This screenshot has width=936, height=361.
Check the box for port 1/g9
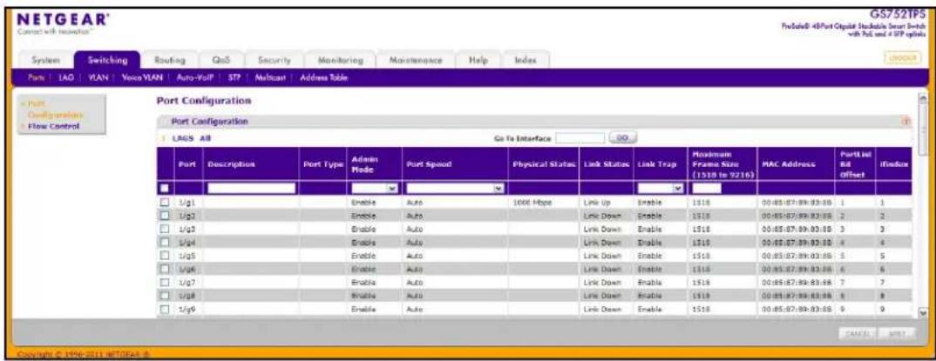[164, 309]
